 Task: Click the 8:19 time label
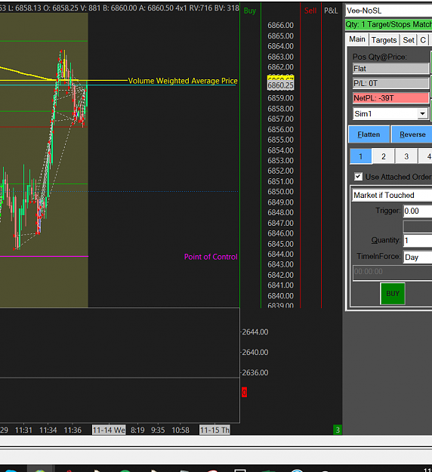coord(137,430)
